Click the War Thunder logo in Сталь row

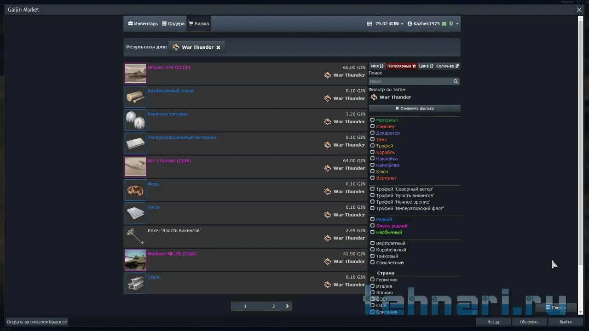pyautogui.click(x=328, y=285)
